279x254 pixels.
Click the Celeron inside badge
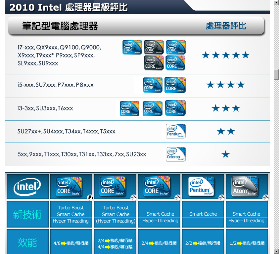click(176, 154)
